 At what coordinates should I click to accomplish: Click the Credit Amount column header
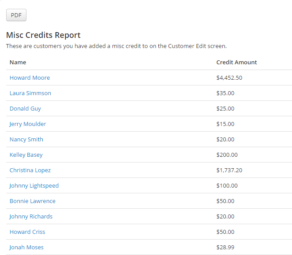[x=237, y=62]
